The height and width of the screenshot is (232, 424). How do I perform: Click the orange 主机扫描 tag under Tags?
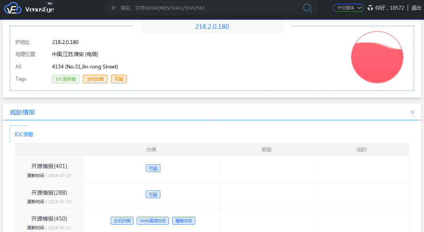(95, 79)
